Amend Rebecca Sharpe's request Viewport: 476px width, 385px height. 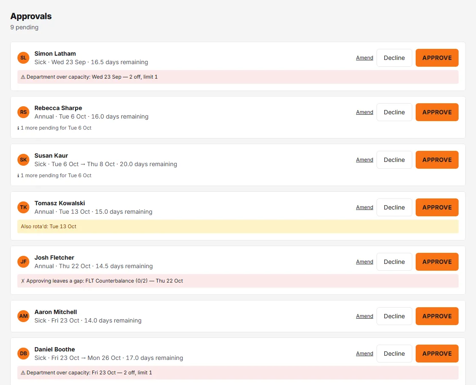click(x=365, y=112)
